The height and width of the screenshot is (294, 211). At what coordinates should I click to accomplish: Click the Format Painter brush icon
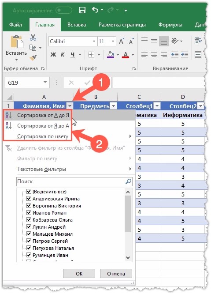(33, 57)
